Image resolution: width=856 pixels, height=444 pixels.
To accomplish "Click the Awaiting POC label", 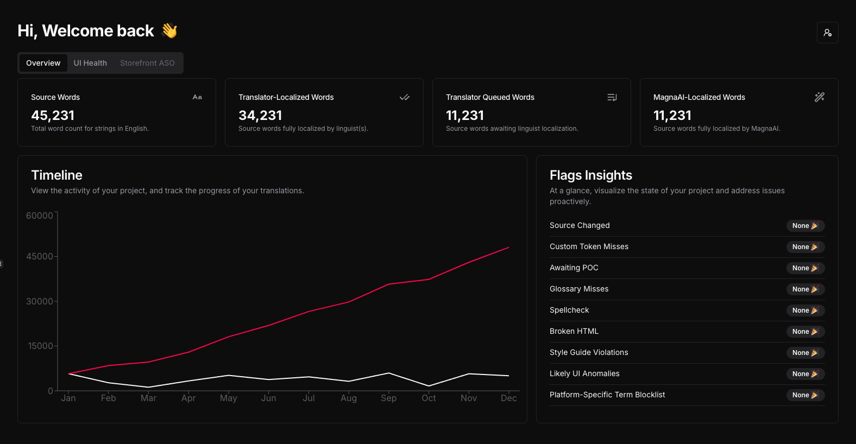I will pyautogui.click(x=574, y=268).
